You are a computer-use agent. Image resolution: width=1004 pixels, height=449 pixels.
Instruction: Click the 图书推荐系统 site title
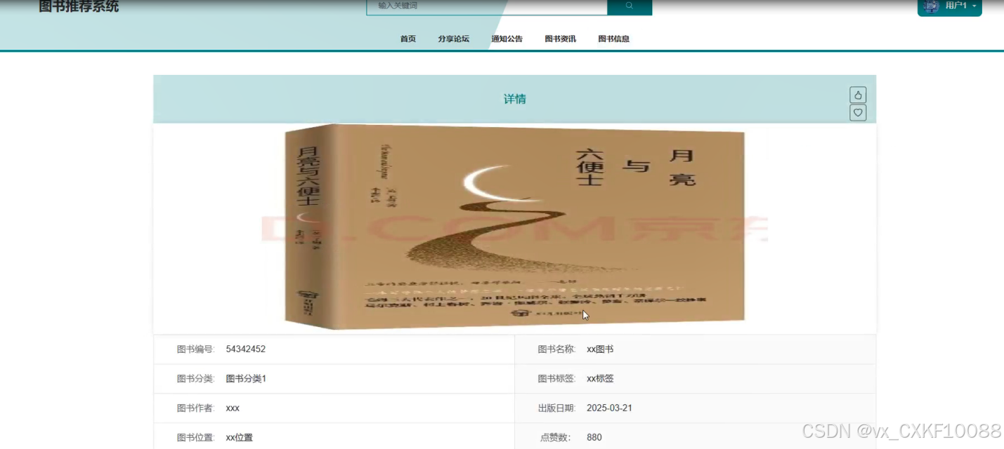click(x=79, y=7)
